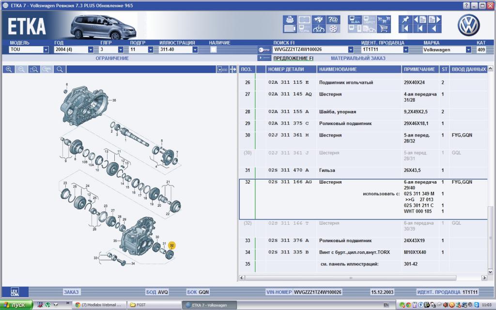The width and height of the screenshot is (496, 310).
Task: Click the plain left arrow back icon
Action: pos(434,29)
